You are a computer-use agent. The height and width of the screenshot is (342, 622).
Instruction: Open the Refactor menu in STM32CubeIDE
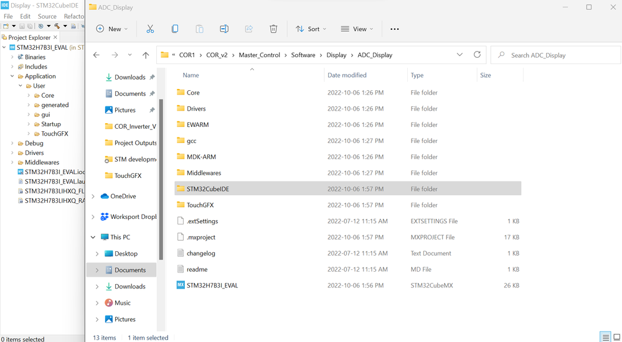(x=74, y=16)
